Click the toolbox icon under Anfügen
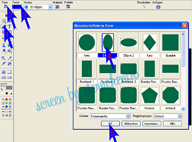Image resolution: width=192 pixels, height=142 pixels. tap(158, 7)
